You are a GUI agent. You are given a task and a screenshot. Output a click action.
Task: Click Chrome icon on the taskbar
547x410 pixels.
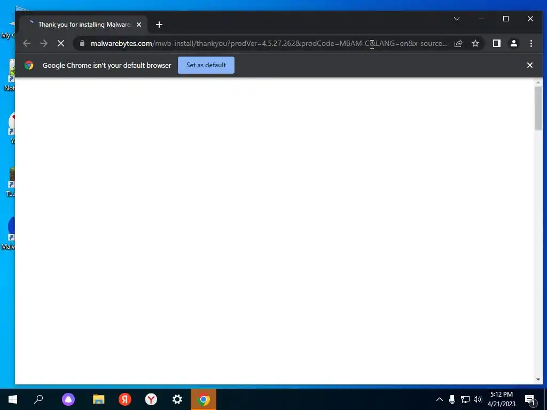coord(204,399)
